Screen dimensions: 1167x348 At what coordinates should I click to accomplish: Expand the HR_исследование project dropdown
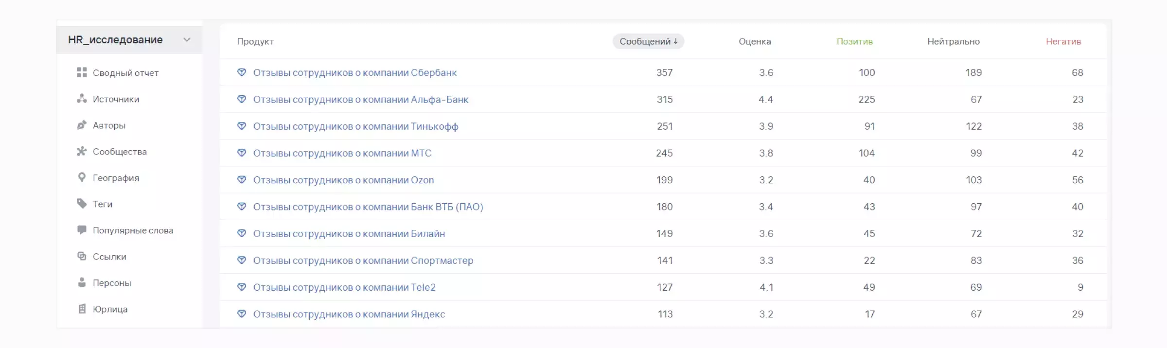pos(187,40)
